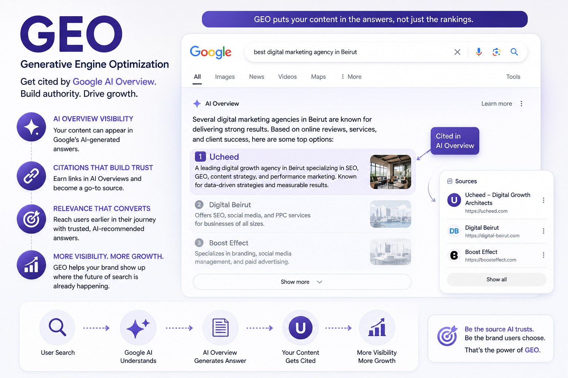568x378 pixels.
Task: Click the Digital Beirut skyline thumbnail
Action: (390, 214)
